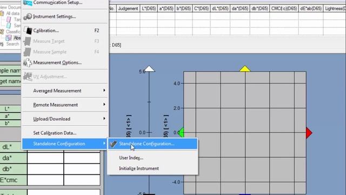Screen dimensions: 346x195
Task: Expand the Remote Measurement submenu
Action: coord(65,105)
